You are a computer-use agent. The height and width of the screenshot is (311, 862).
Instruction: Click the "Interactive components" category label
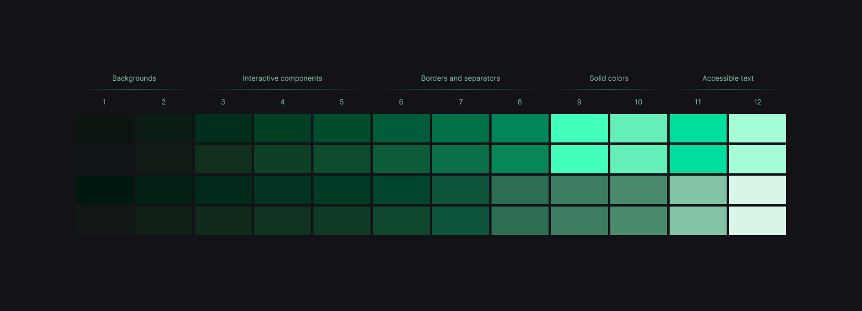tap(283, 78)
